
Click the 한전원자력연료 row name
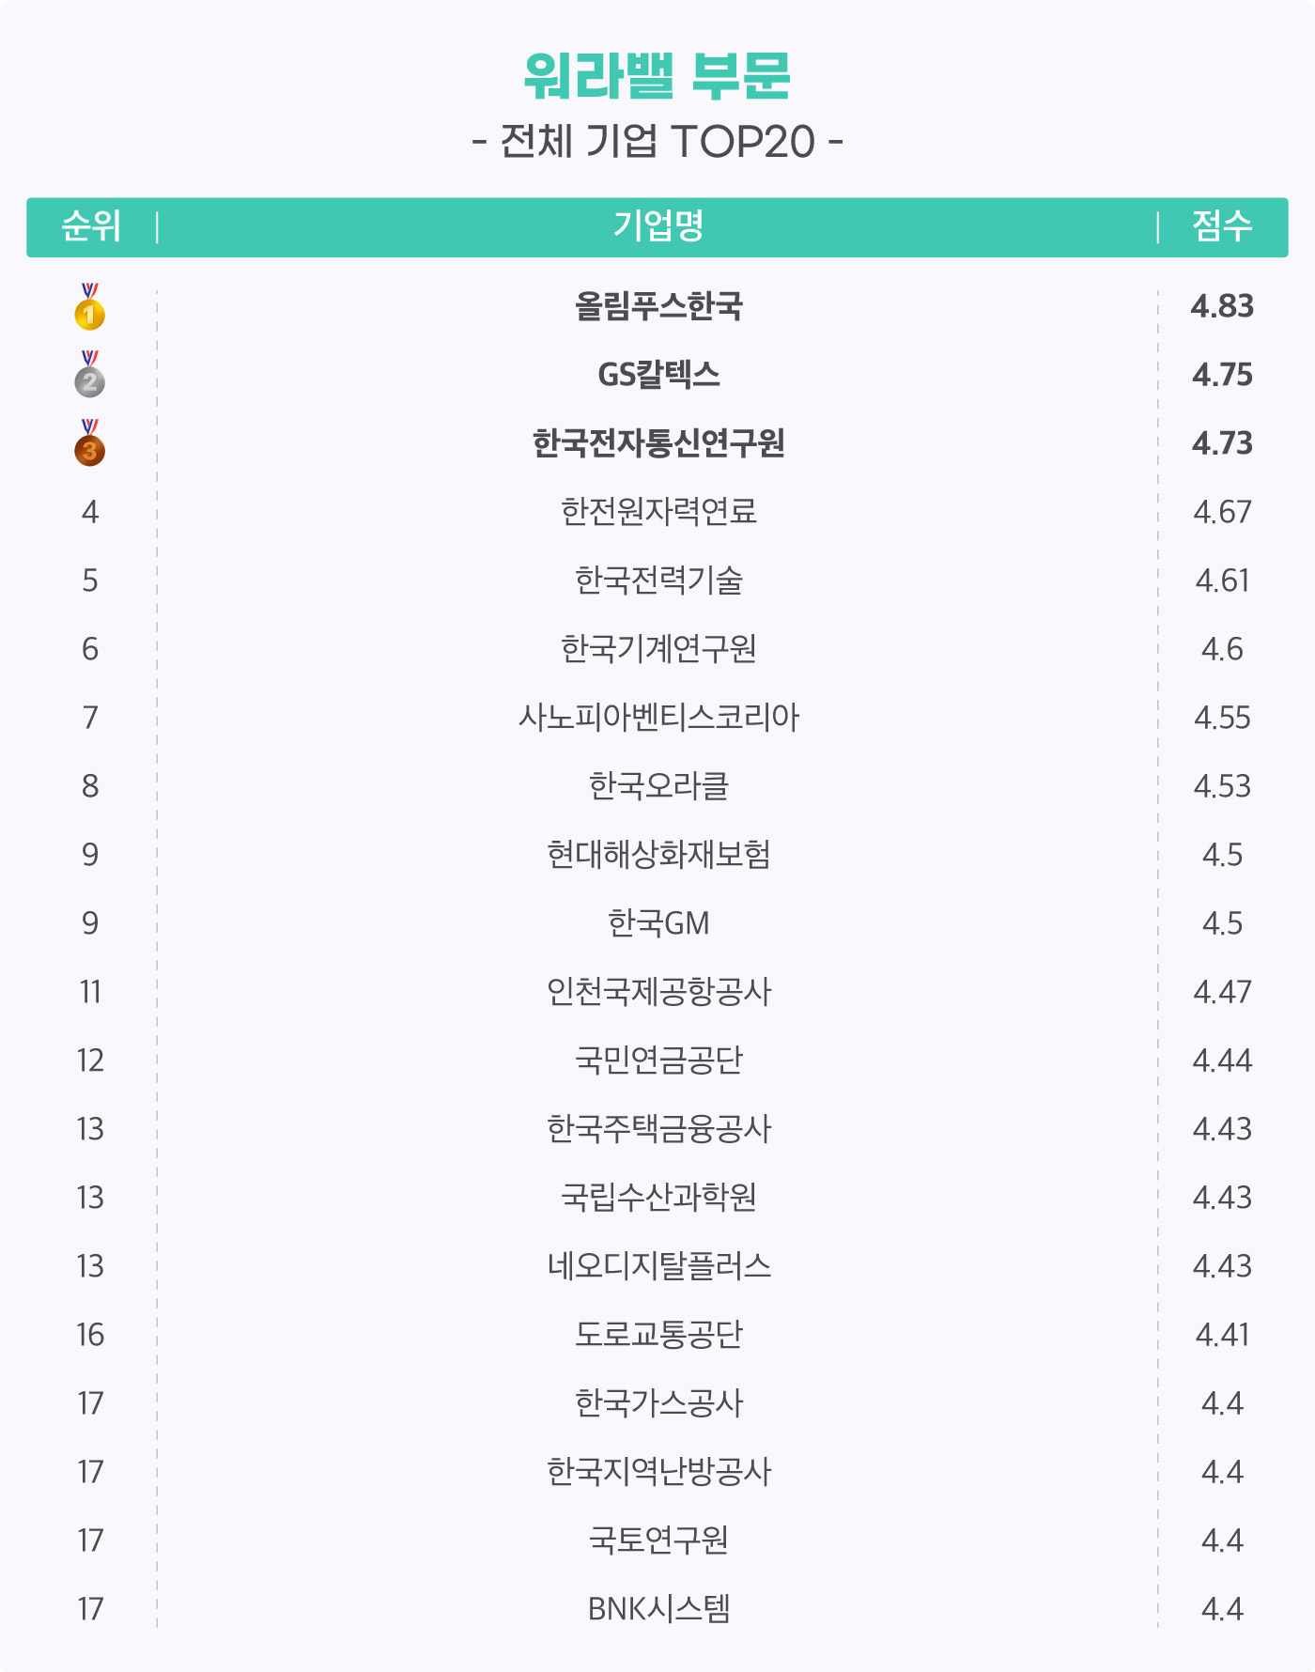click(x=658, y=512)
